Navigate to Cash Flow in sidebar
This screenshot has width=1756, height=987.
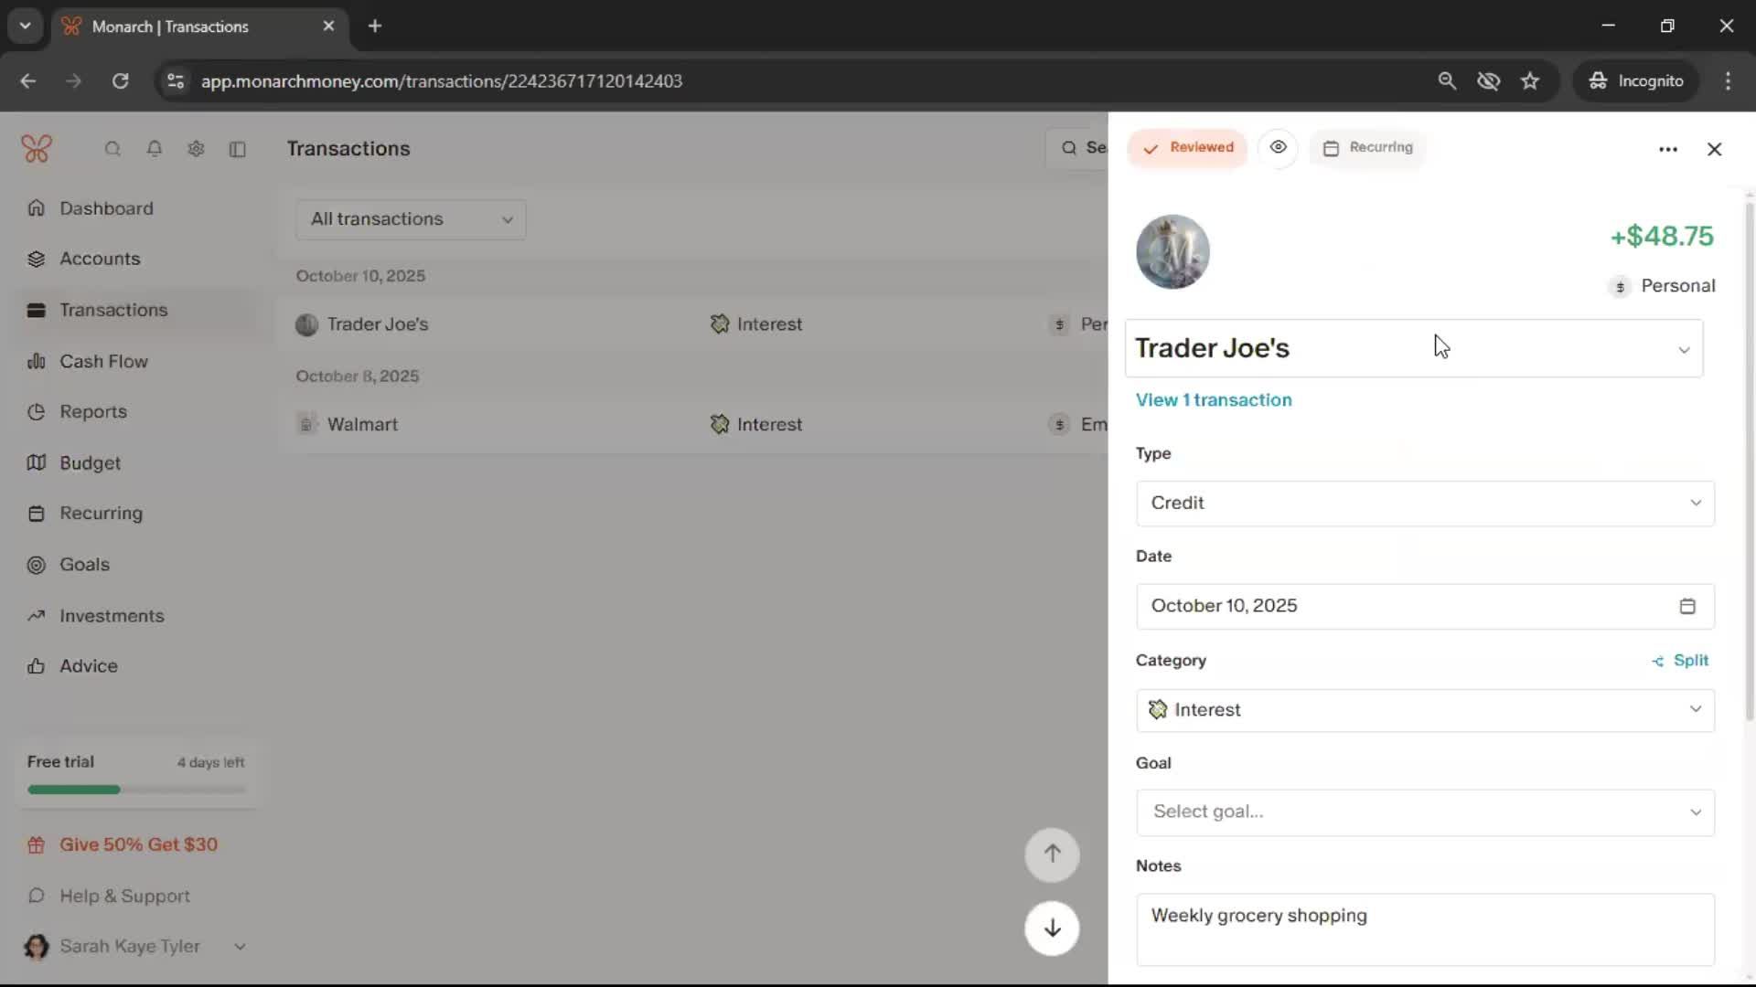coord(103,361)
